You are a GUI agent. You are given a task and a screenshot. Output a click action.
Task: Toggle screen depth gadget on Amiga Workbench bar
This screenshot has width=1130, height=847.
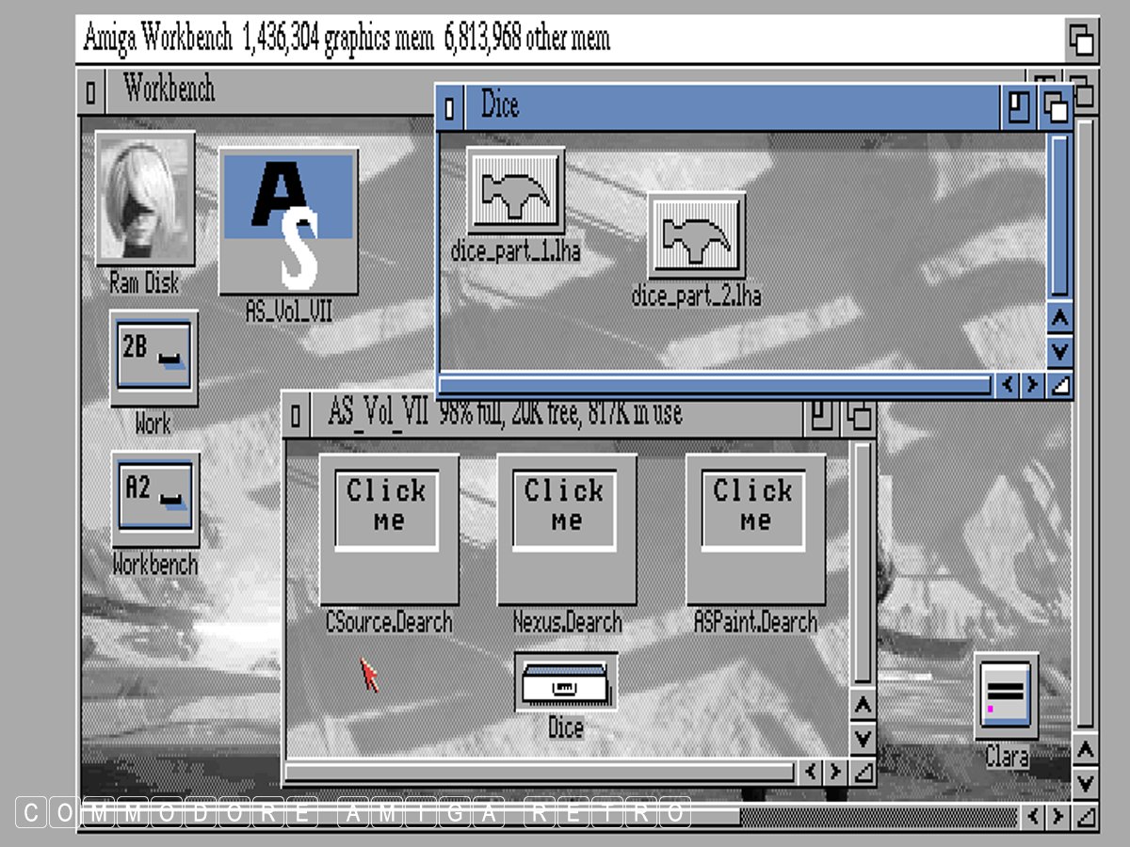coord(1081,40)
